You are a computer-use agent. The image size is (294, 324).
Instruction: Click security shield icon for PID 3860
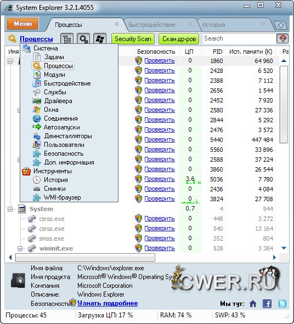click(139, 169)
